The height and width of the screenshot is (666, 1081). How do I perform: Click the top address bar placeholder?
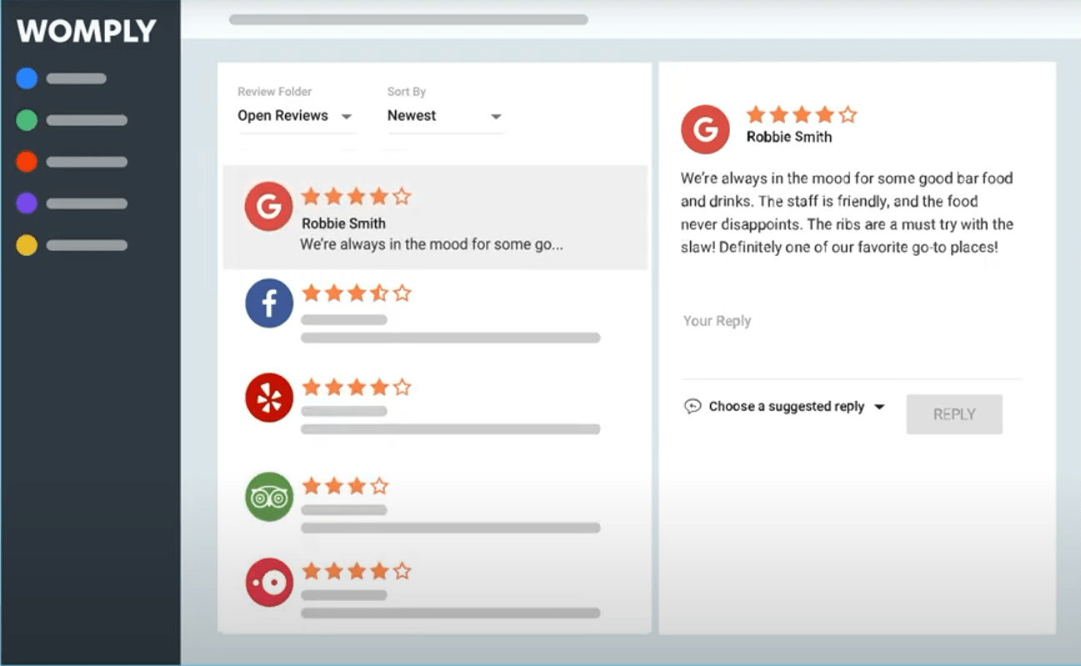tap(408, 19)
